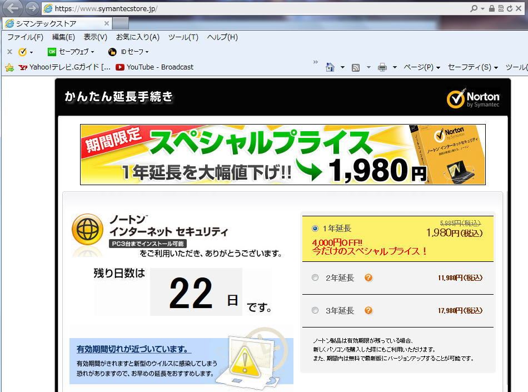Image resolution: width=528 pixels, height=392 pixels.
Task: Click the help icon next to 3年延長
Action: (368, 310)
